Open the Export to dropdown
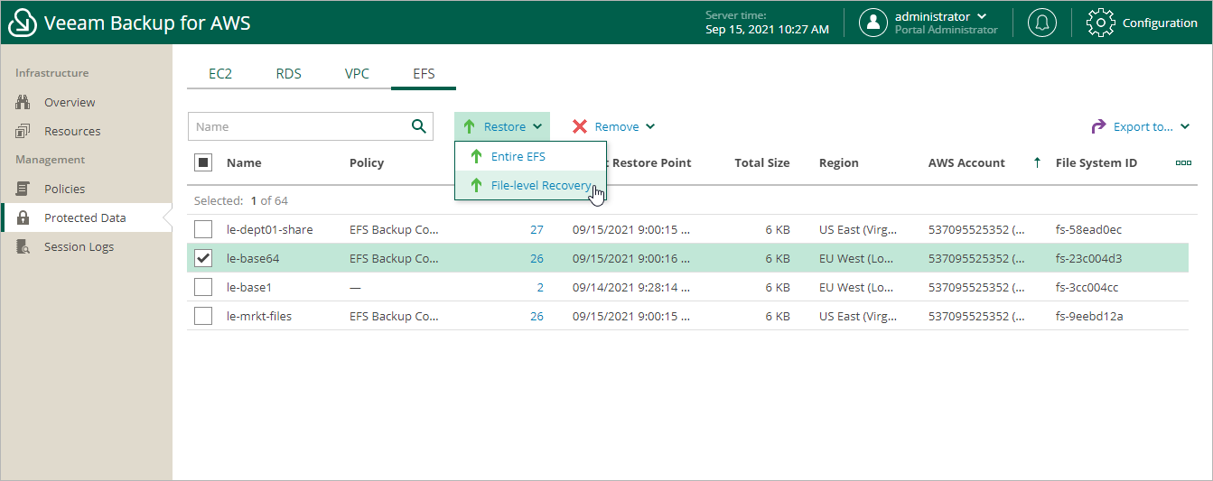1213x481 pixels. pyautogui.click(x=1142, y=126)
